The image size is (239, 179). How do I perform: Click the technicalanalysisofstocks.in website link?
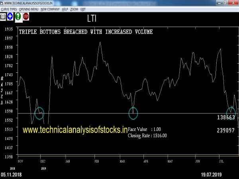tap(75, 130)
